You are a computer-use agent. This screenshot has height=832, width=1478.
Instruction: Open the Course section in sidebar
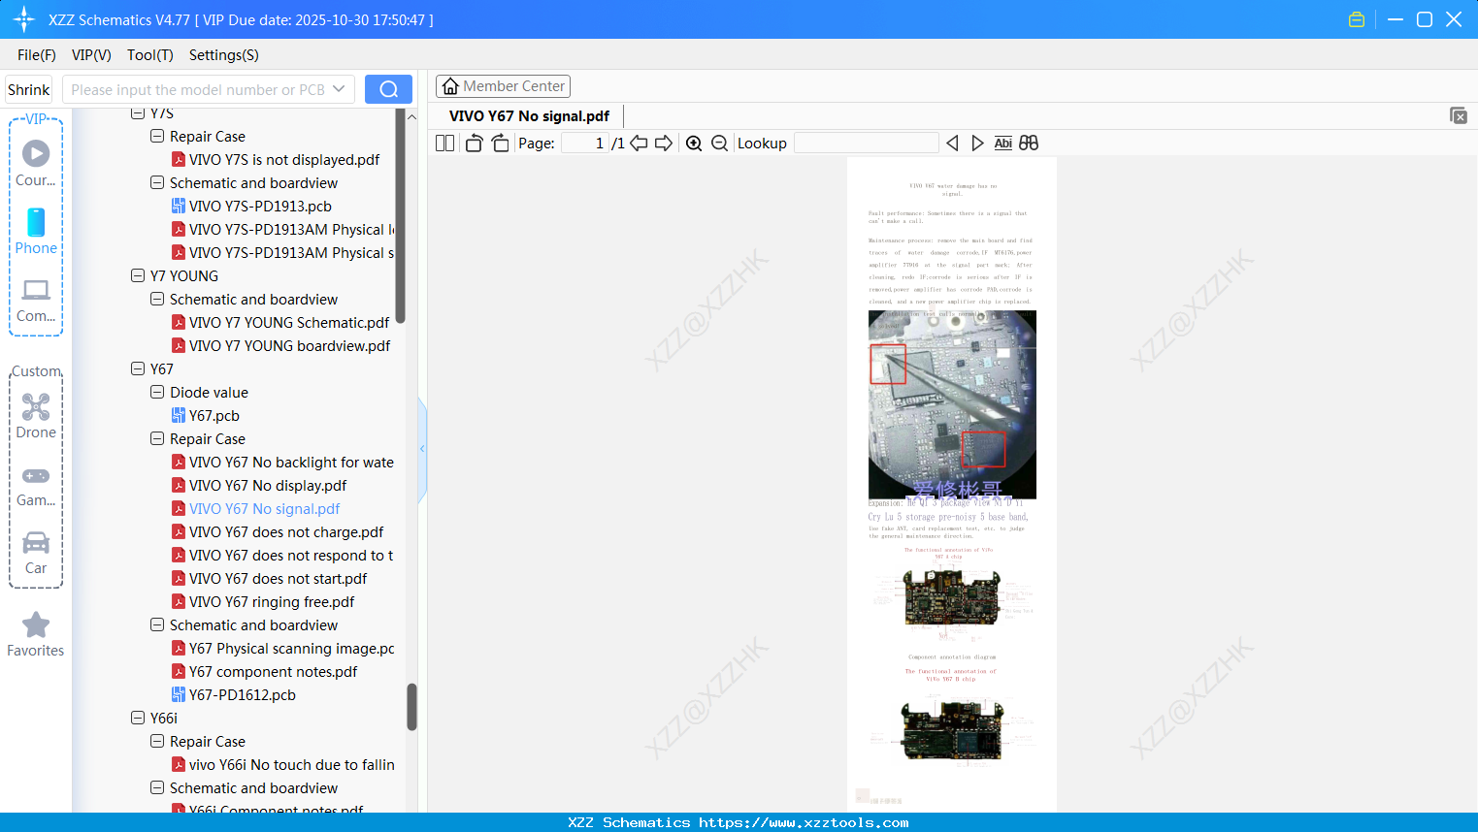[x=36, y=163]
